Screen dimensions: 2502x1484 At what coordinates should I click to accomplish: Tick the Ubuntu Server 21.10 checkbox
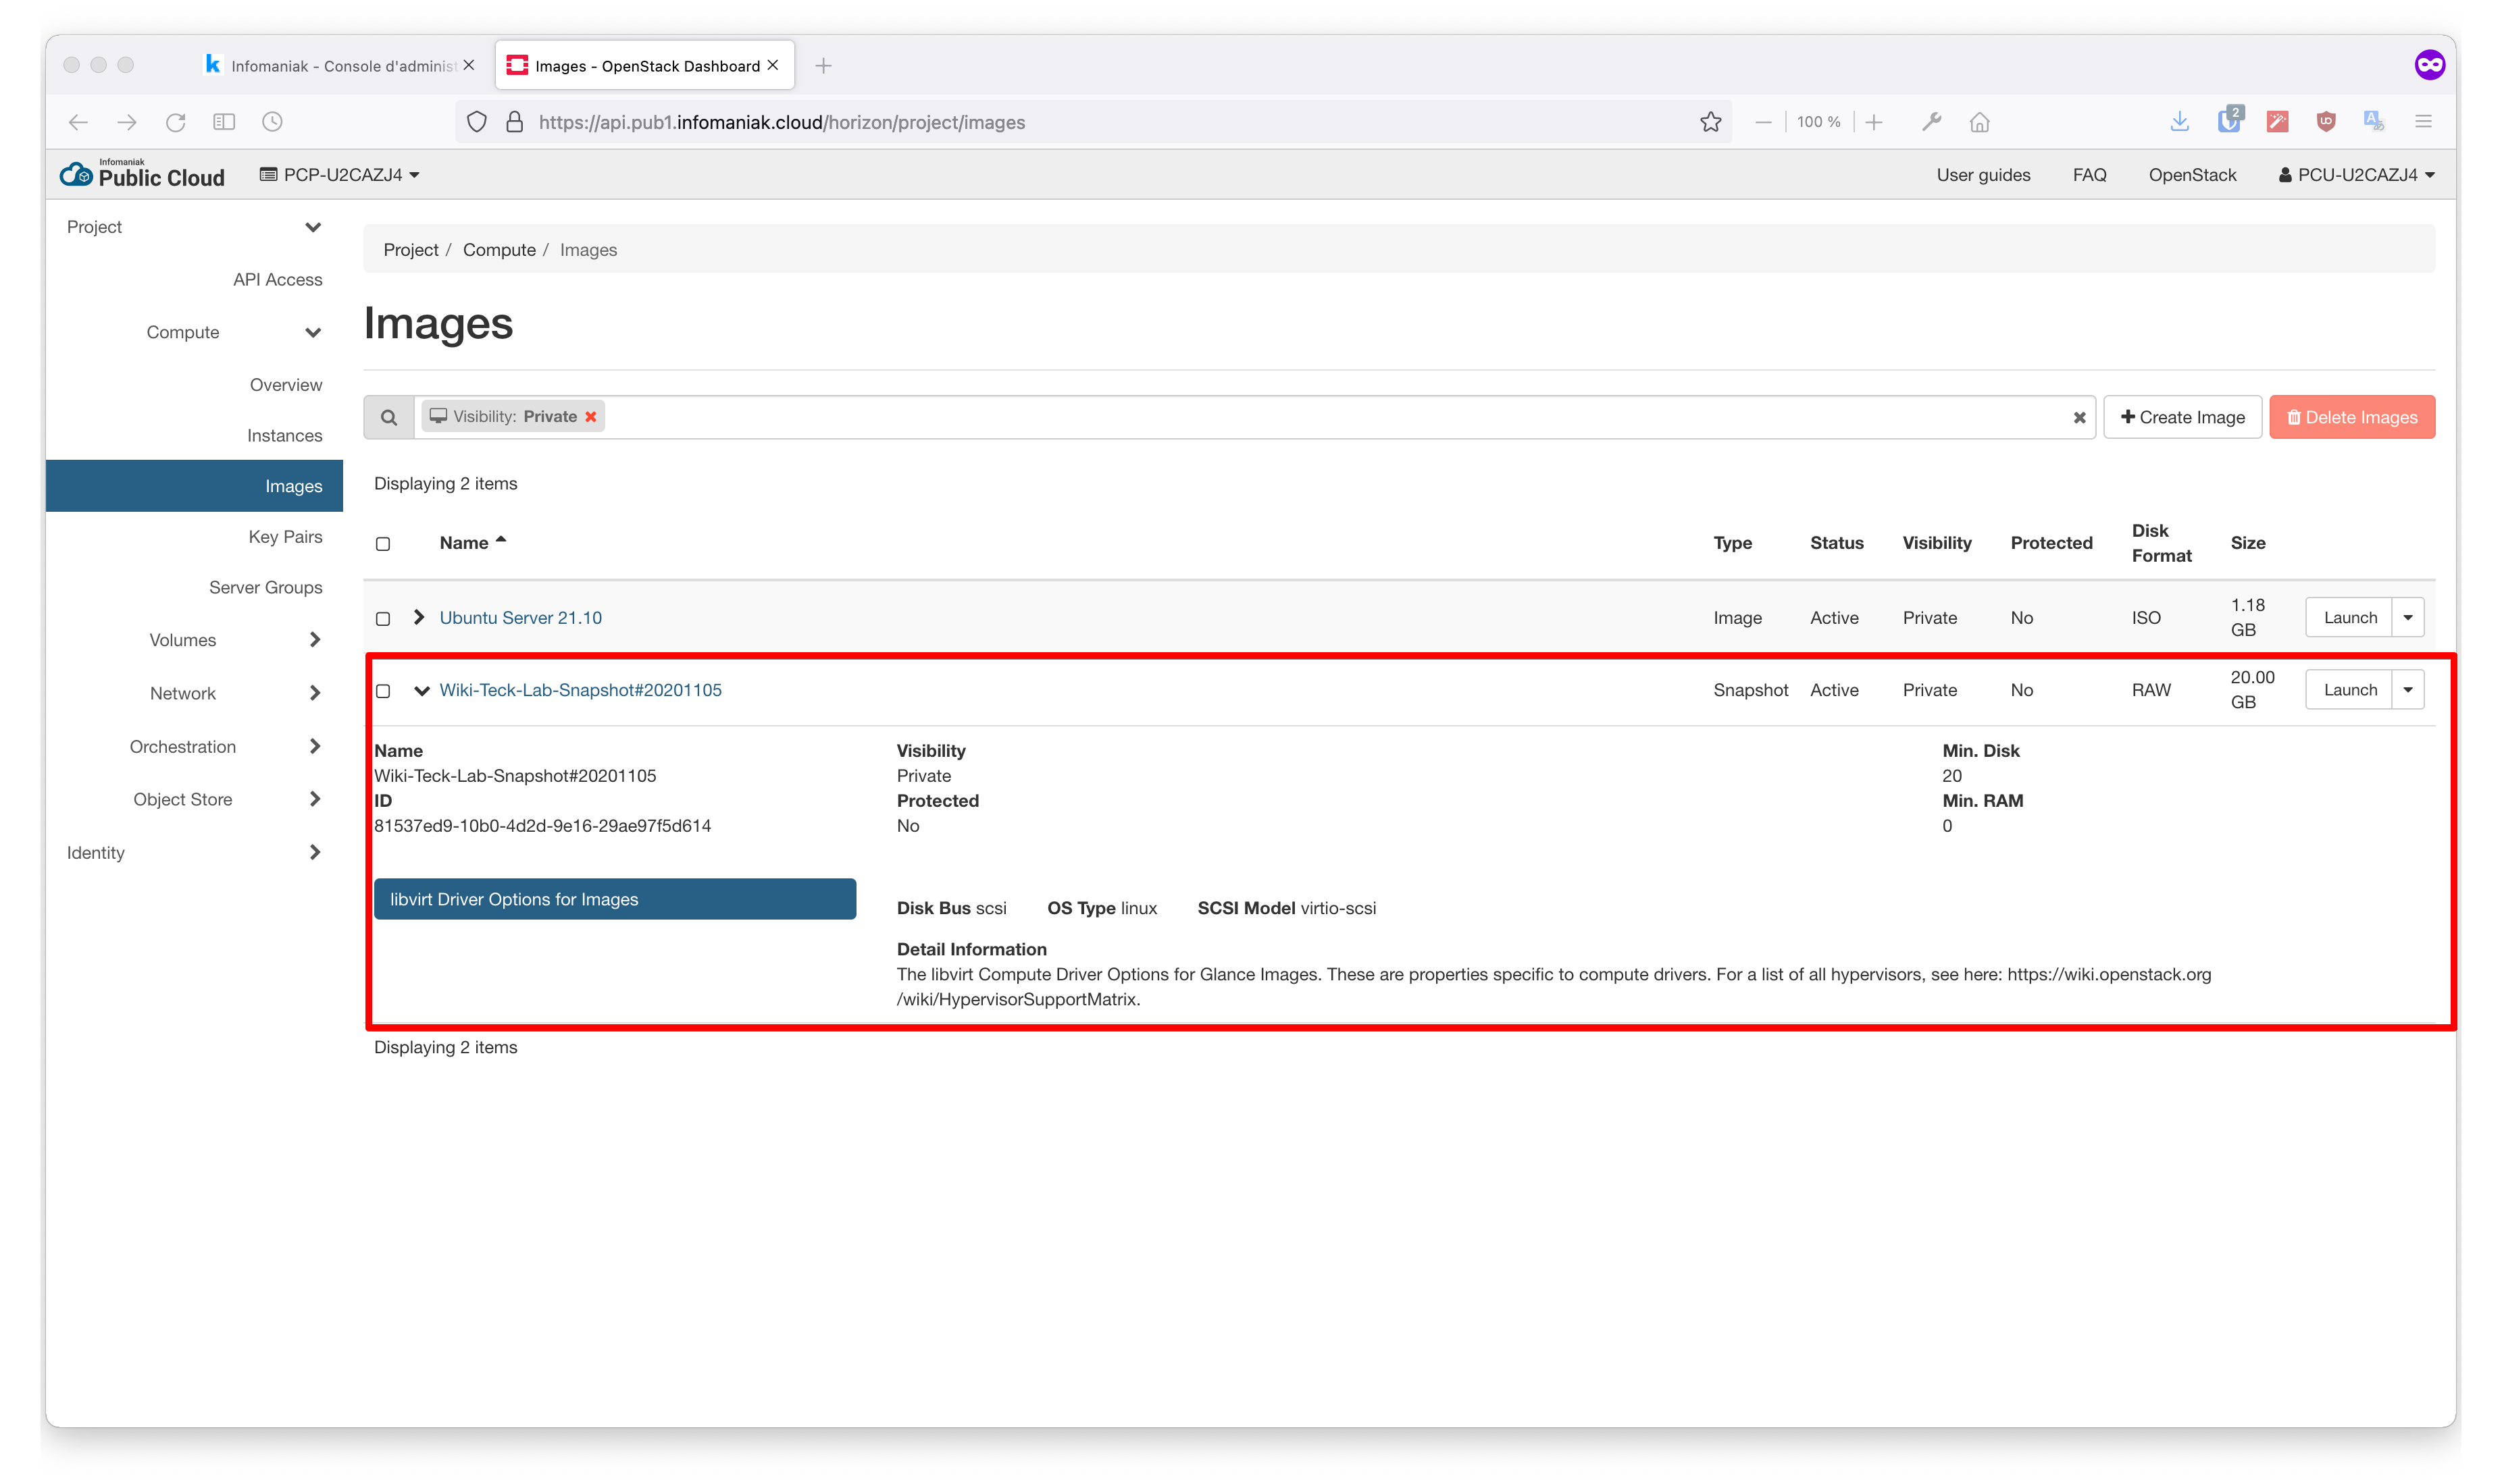point(383,619)
